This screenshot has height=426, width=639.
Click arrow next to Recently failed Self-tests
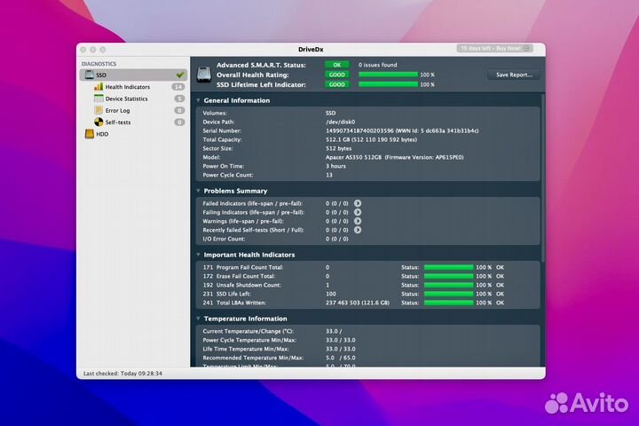point(358,230)
